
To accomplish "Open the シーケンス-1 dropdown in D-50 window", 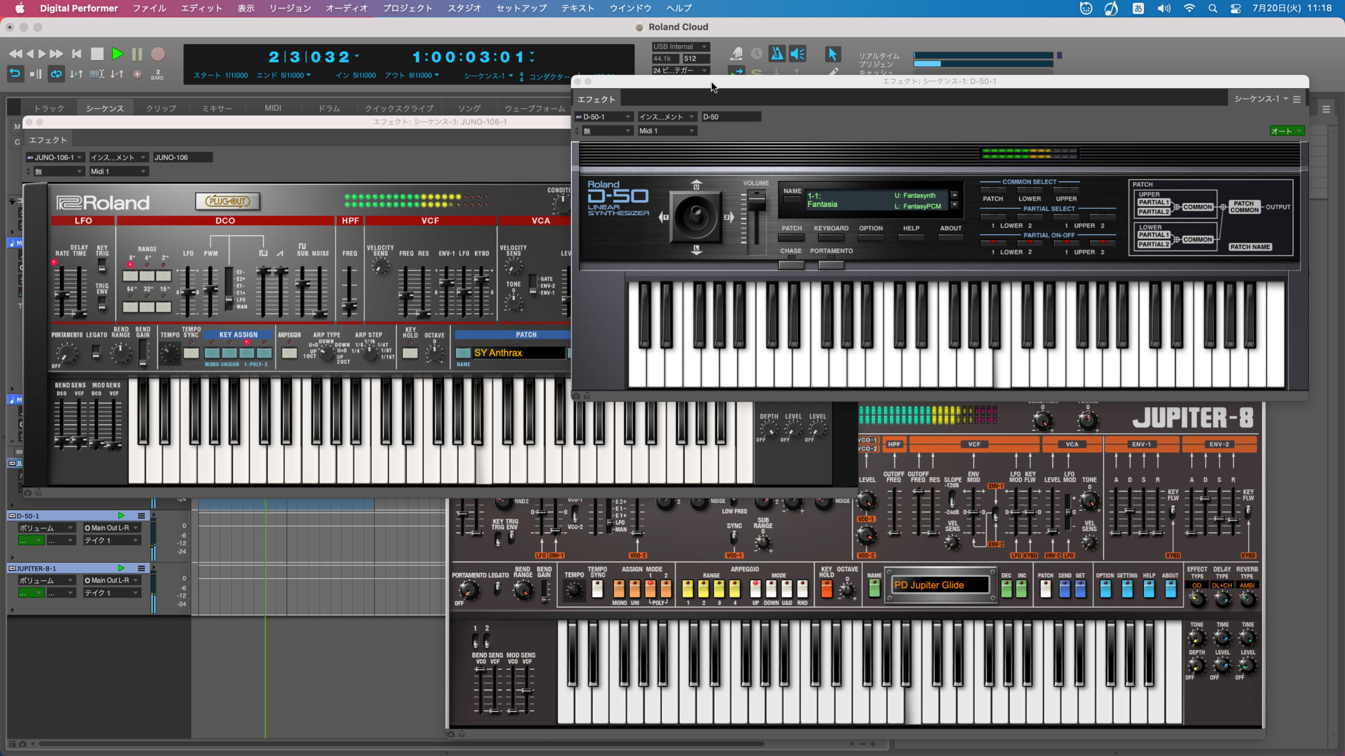I will click(x=1261, y=99).
